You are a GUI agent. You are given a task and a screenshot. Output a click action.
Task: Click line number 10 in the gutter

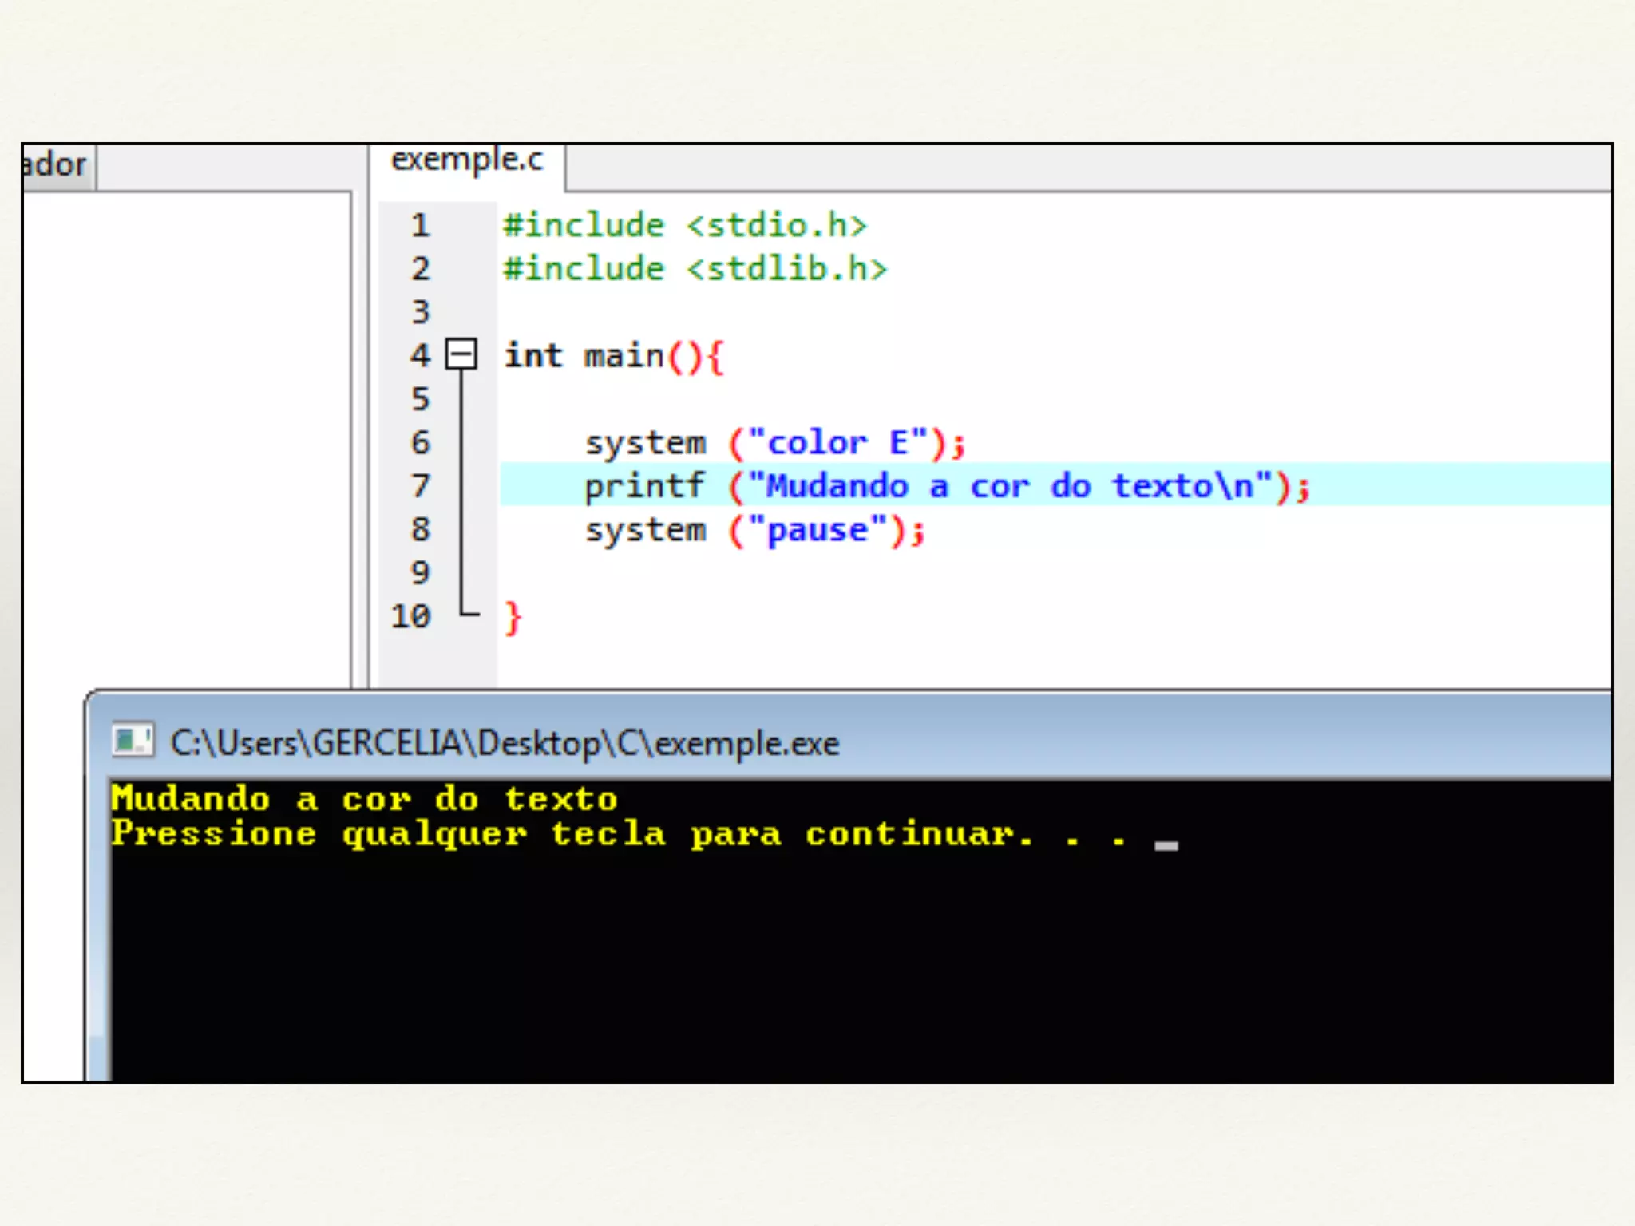pyautogui.click(x=410, y=616)
